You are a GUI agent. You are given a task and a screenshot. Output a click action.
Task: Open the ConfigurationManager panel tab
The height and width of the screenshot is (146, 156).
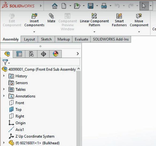[31, 54]
